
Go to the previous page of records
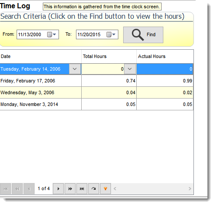17,189
